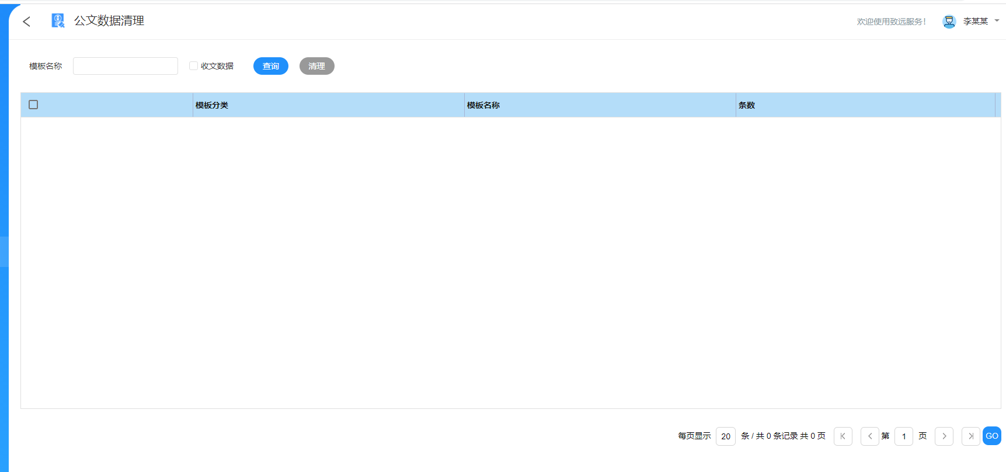Go to the next page

944,436
